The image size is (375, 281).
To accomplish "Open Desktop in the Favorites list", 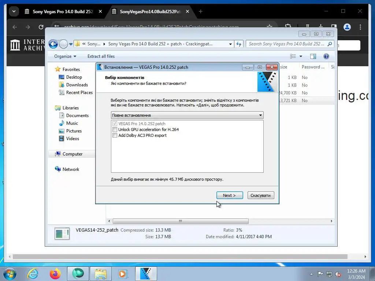I will coord(74,77).
